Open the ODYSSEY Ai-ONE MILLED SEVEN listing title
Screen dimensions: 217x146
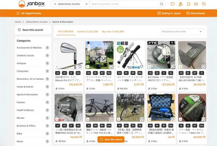click(x=192, y=79)
